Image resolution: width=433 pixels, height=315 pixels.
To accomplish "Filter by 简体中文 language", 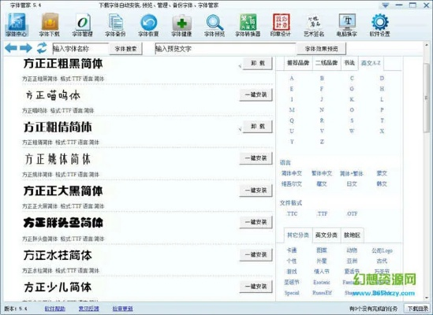I will pos(292,173).
